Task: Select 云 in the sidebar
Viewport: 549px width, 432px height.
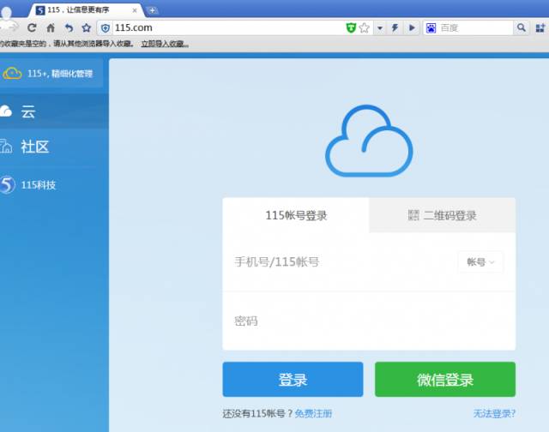Action: point(54,111)
